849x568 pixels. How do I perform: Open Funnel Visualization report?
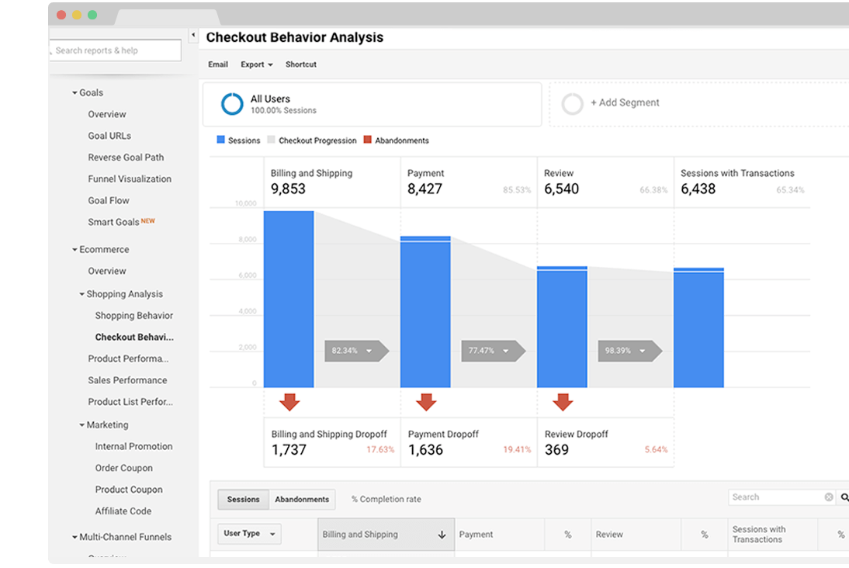[x=130, y=178]
